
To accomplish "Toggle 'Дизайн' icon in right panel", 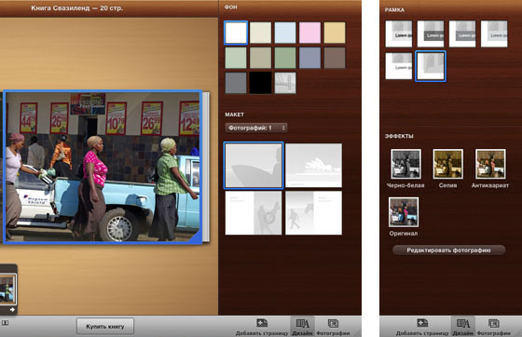I will [462, 327].
